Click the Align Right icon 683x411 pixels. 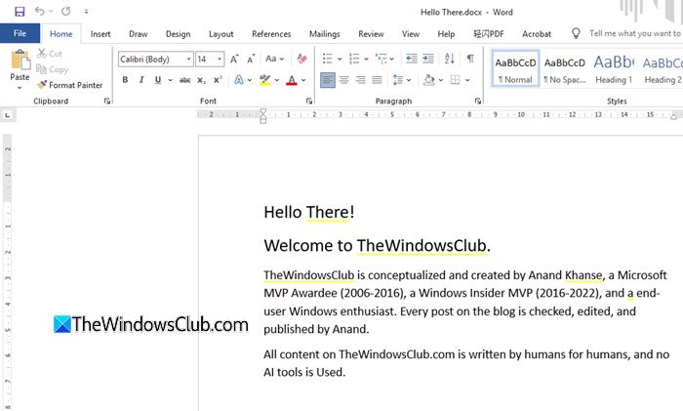(x=360, y=80)
